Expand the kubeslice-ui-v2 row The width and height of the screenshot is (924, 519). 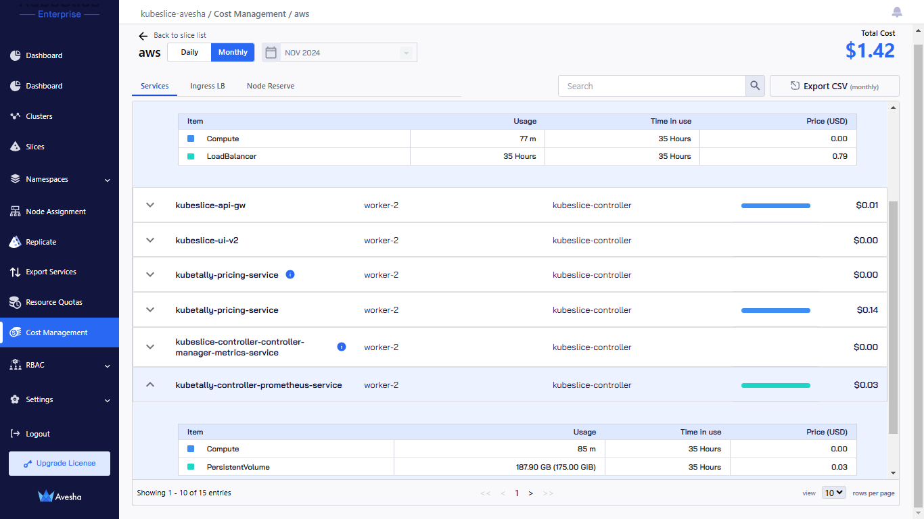click(151, 240)
